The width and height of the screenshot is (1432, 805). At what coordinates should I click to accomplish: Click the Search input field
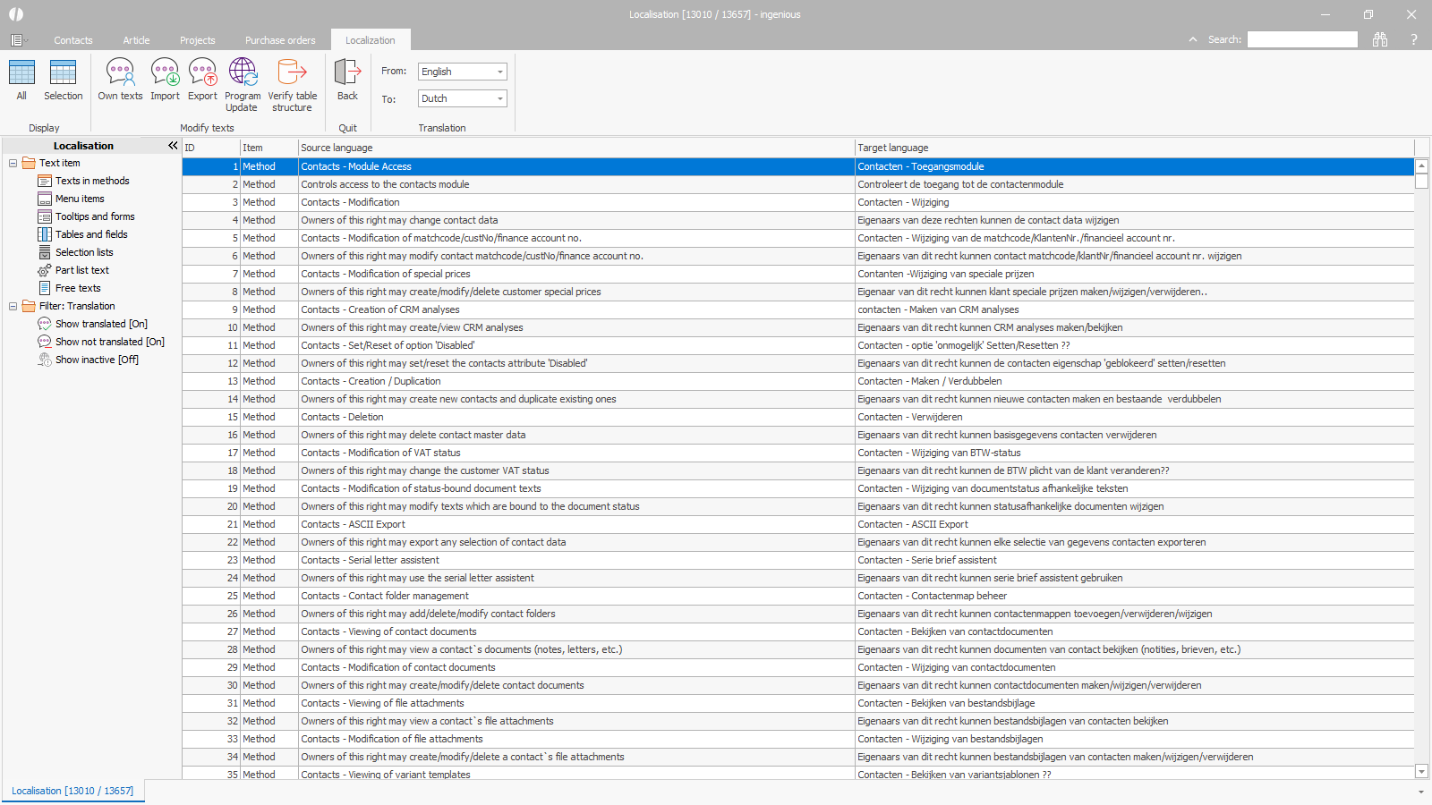[1302, 39]
